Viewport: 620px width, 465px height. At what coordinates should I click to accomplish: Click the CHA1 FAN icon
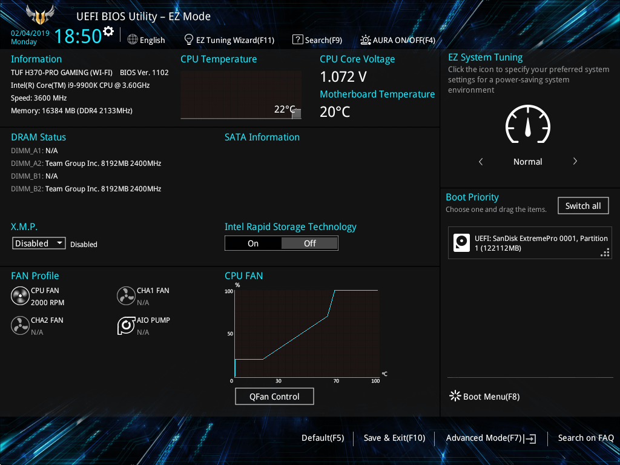pyautogui.click(x=126, y=296)
